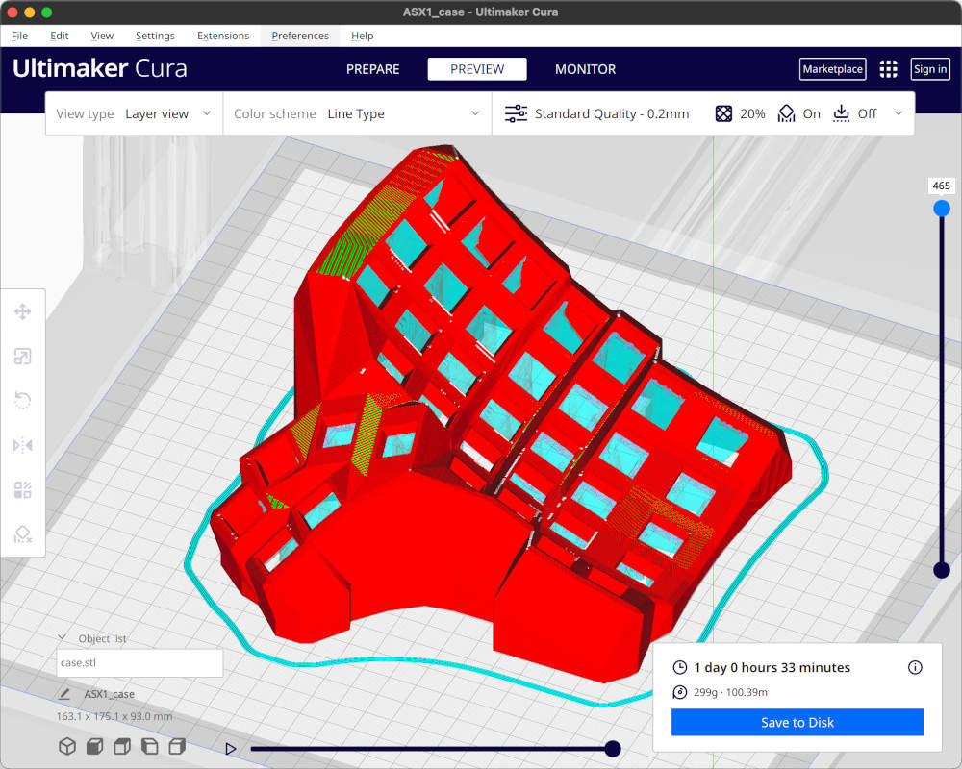Image resolution: width=962 pixels, height=769 pixels.
Task: Open the Extensions menu
Action: click(223, 36)
